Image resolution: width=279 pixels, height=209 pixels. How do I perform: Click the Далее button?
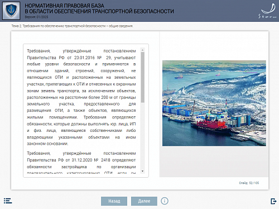[144, 201]
